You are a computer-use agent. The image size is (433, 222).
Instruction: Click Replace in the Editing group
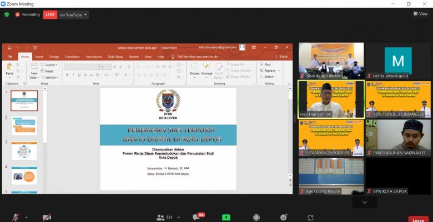[x=270, y=70]
